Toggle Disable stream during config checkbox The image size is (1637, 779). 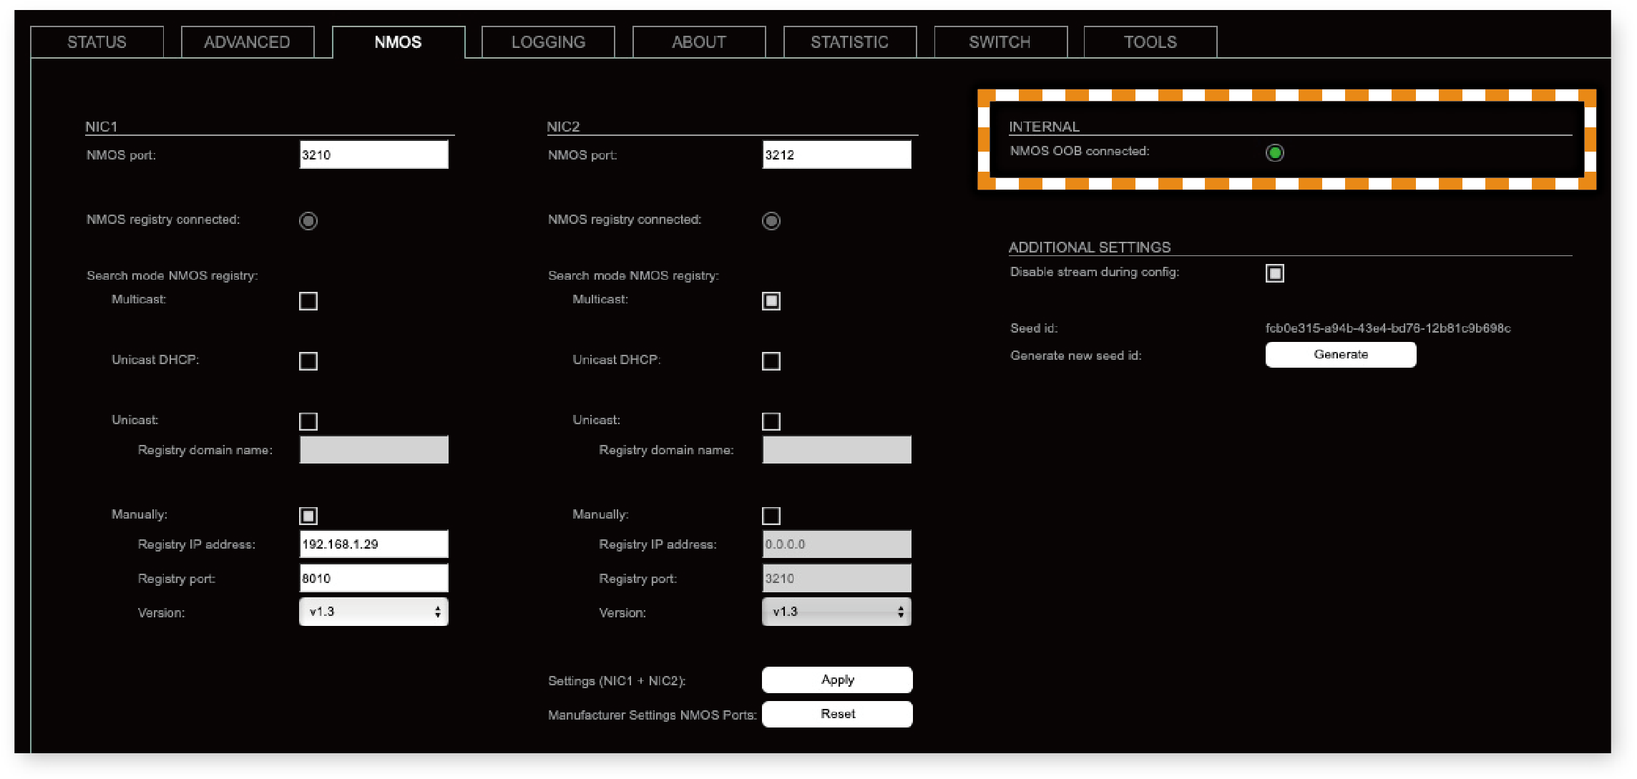pyautogui.click(x=1275, y=273)
